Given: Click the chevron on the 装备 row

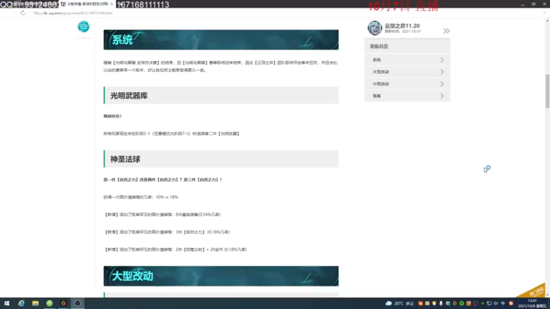Looking at the screenshot, I should (x=442, y=95).
